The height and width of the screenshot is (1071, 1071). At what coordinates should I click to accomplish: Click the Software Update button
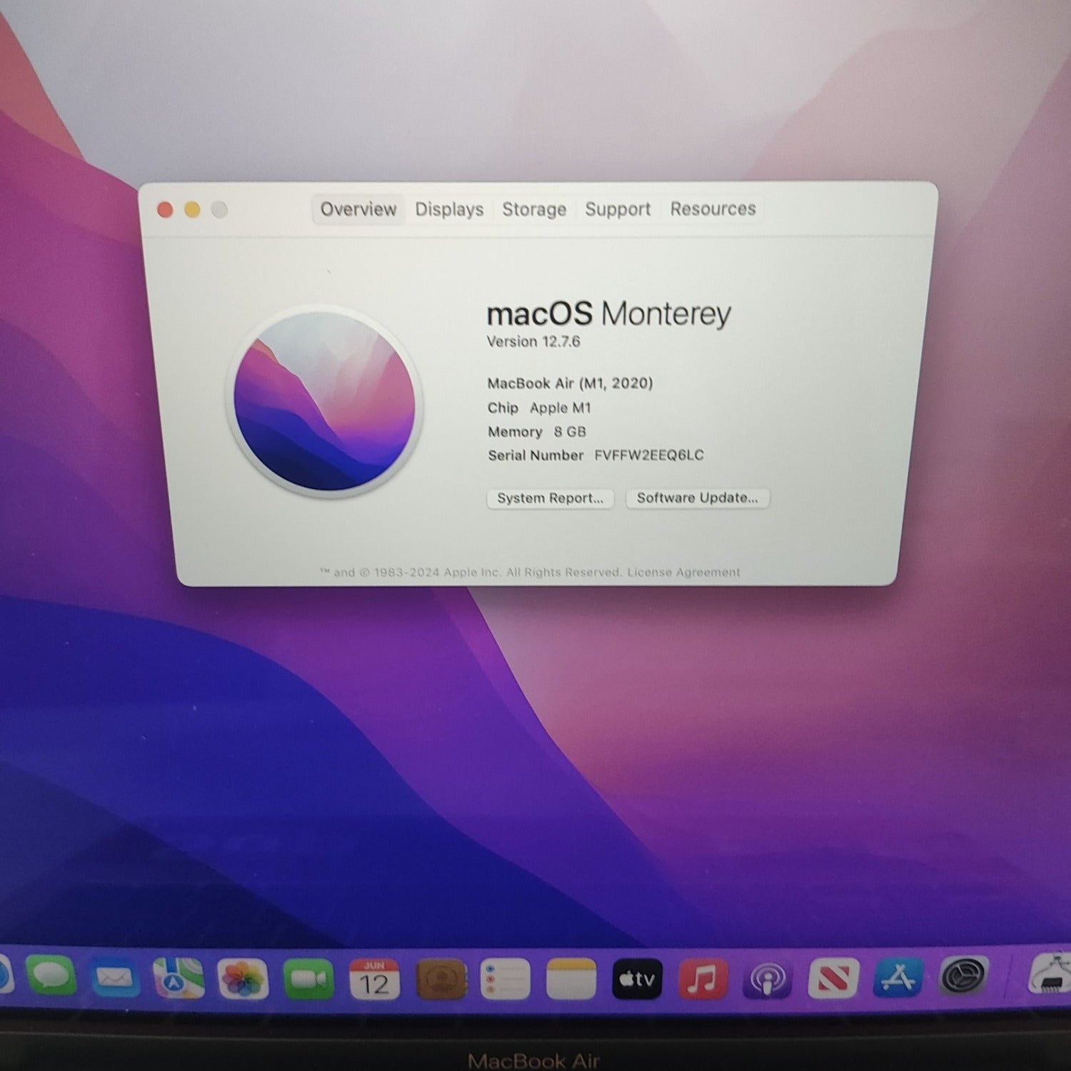click(x=698, y=498)
